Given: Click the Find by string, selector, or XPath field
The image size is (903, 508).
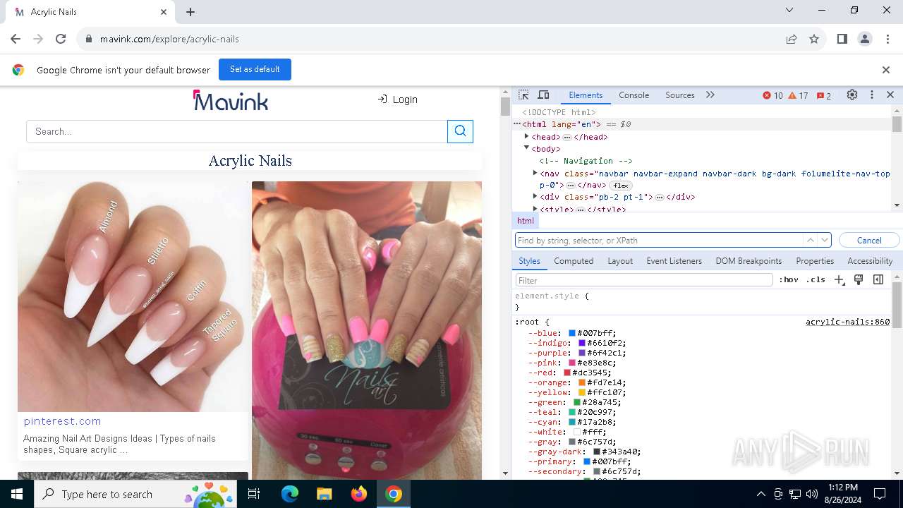Looking at the screenshot, I should click(x=660, y=241).
